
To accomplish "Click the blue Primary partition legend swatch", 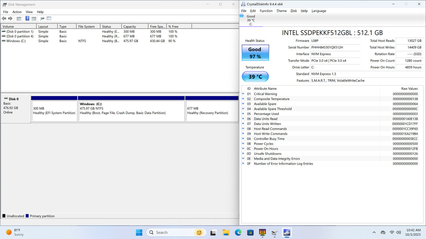I will [x=27, y=216].
